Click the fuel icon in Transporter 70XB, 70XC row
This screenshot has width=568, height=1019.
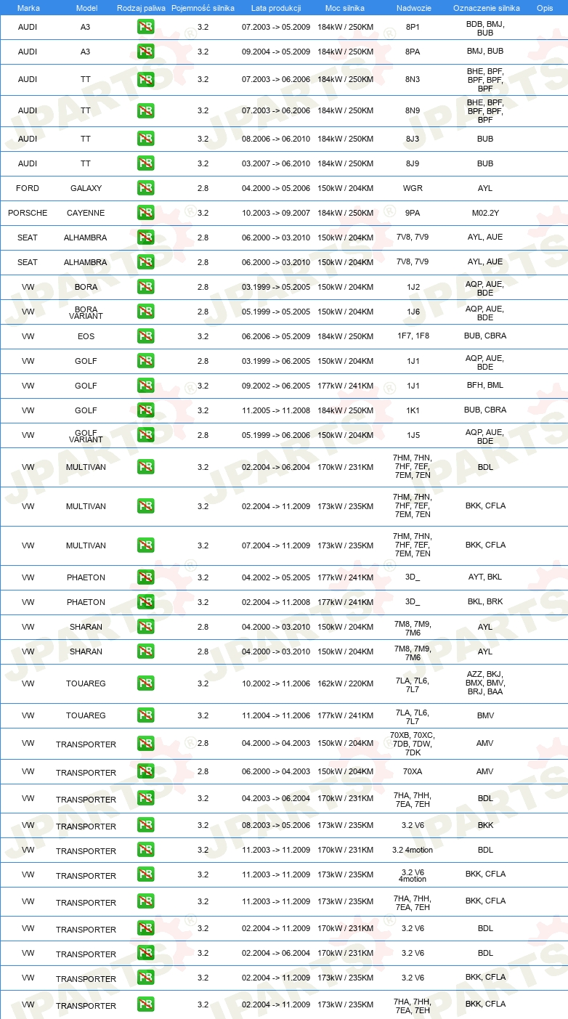coord(145,744)
